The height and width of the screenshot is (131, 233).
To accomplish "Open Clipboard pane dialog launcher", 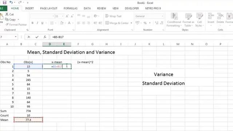I will (x=27, y=30).
